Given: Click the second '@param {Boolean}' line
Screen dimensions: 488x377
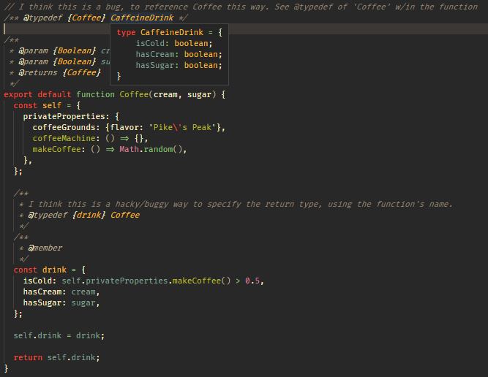Looking at the screenshot, I should tap(59, 61).
